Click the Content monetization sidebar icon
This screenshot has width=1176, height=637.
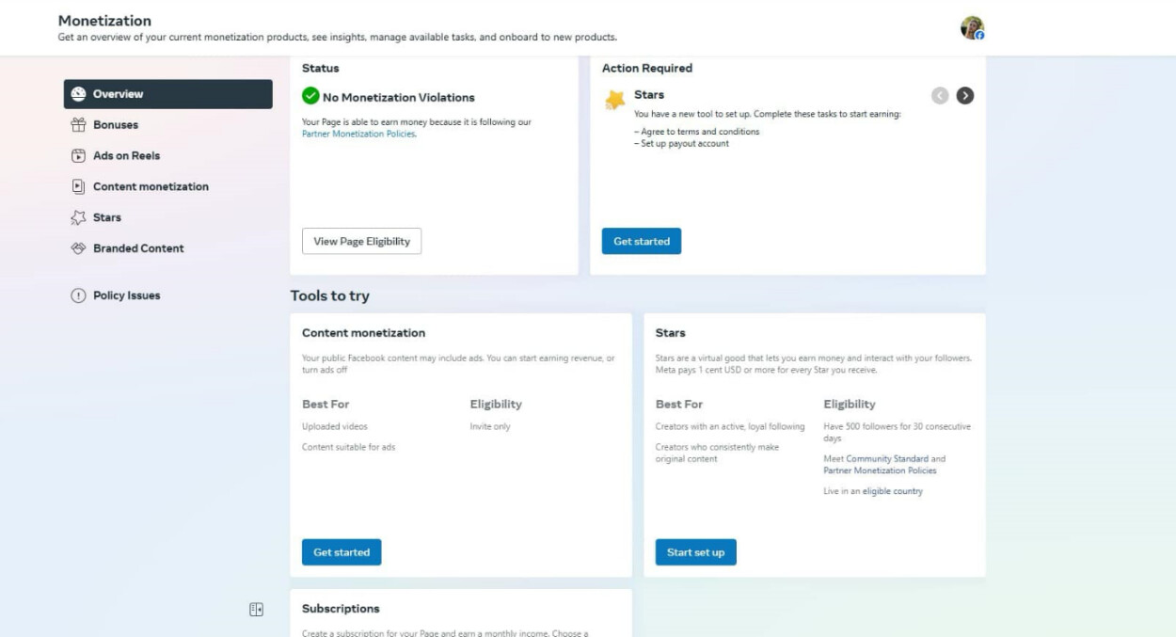tap(78, 187)
